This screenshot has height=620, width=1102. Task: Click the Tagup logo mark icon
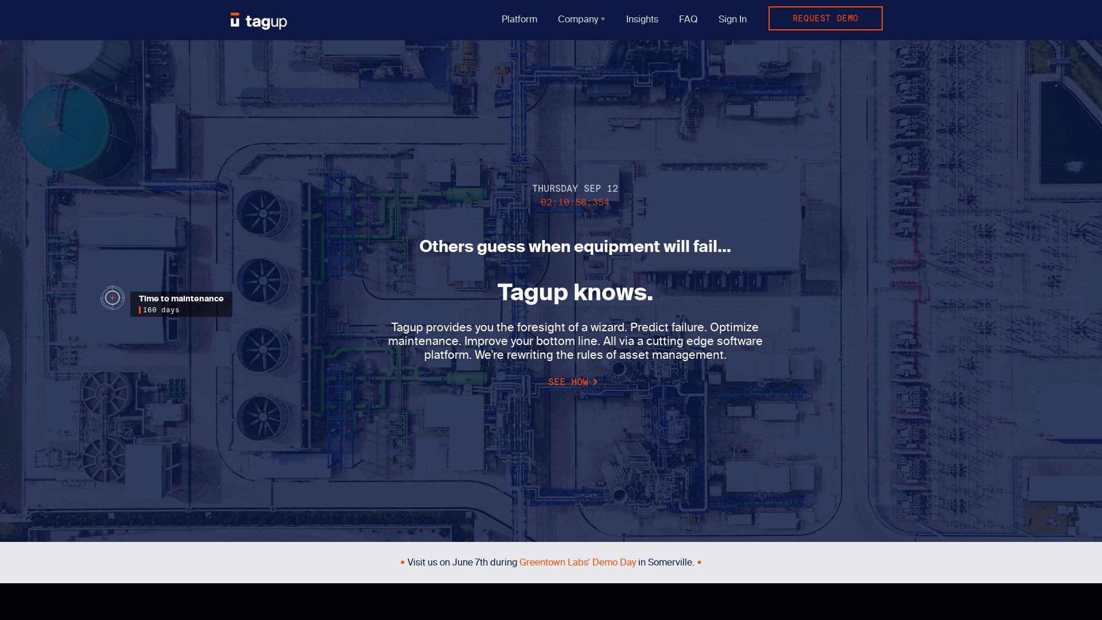(x=235, y=20)
